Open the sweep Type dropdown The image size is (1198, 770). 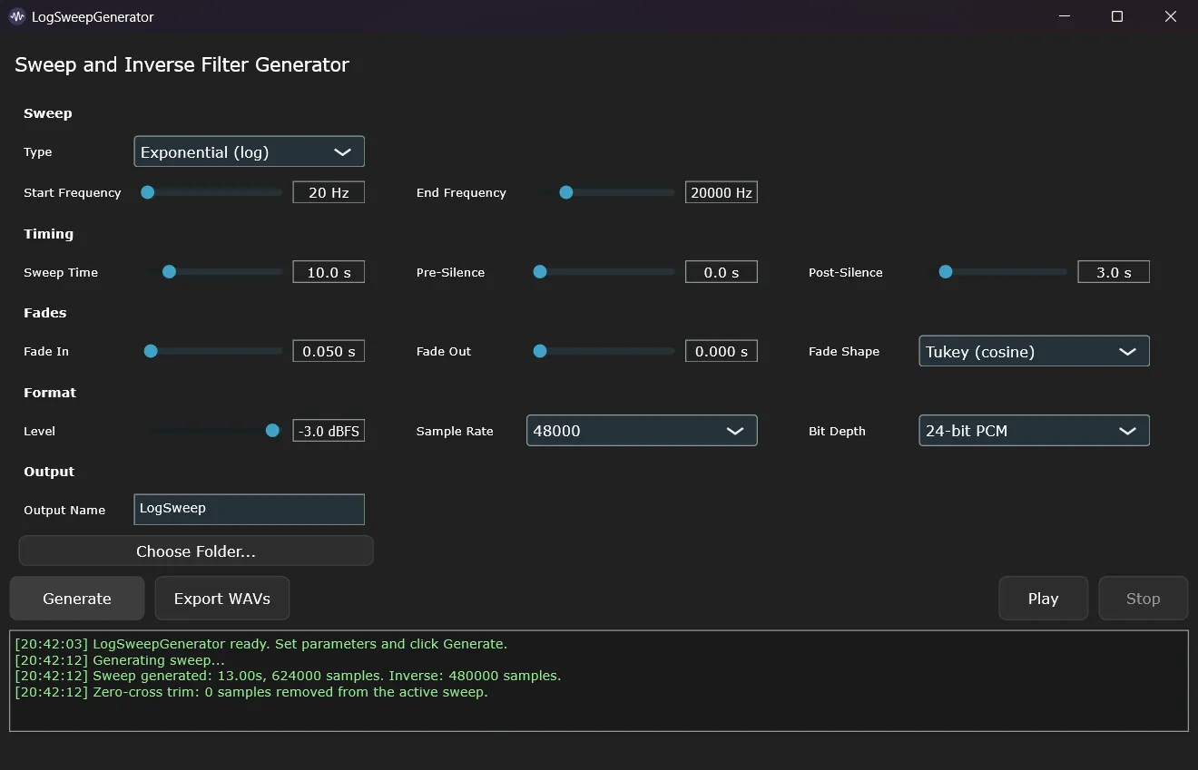(x=249, y=151)
